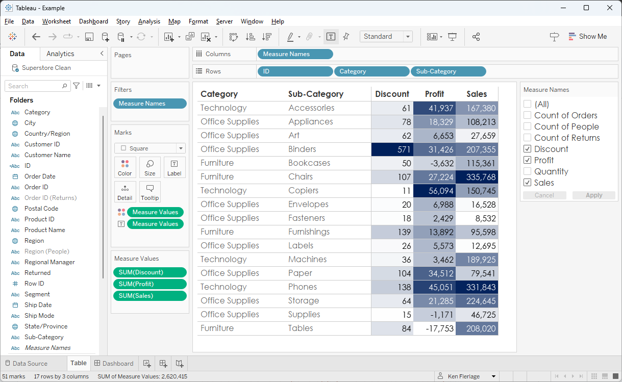Image resolution: width=622 pixels, height=382 pixels.
Task: Open the Data Guide icon
Action: coord(554,37)
